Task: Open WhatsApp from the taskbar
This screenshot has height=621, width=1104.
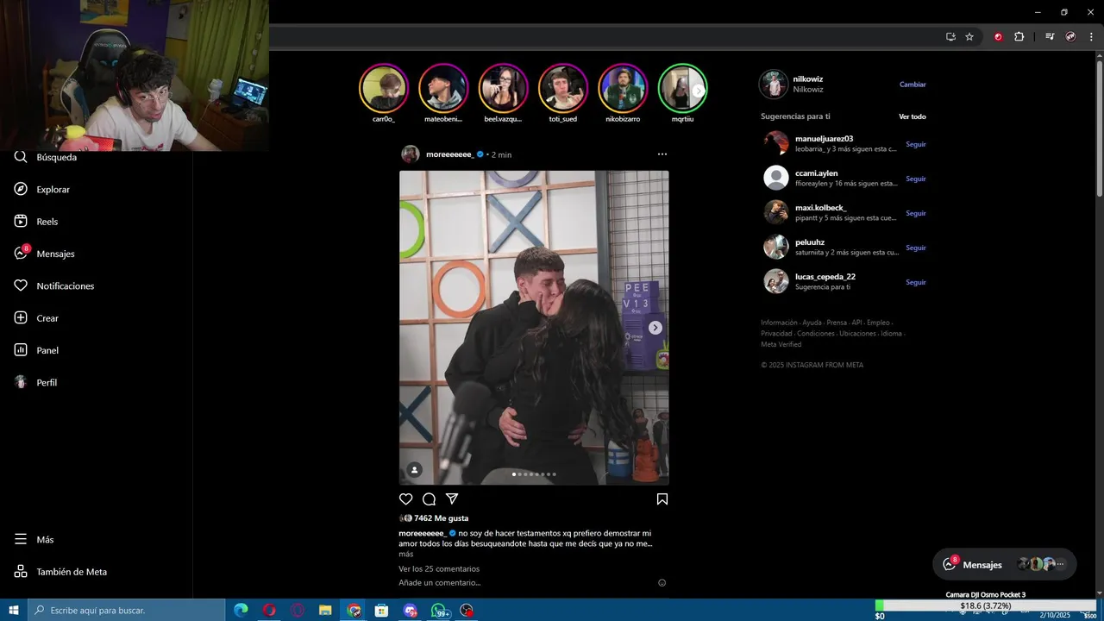Action: 438,611
